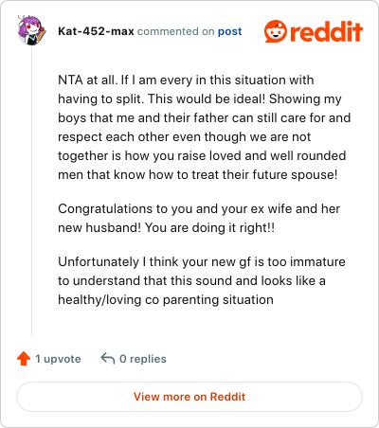
Task: Click the "1 upvote" count label
Action: tap(58, 359)
